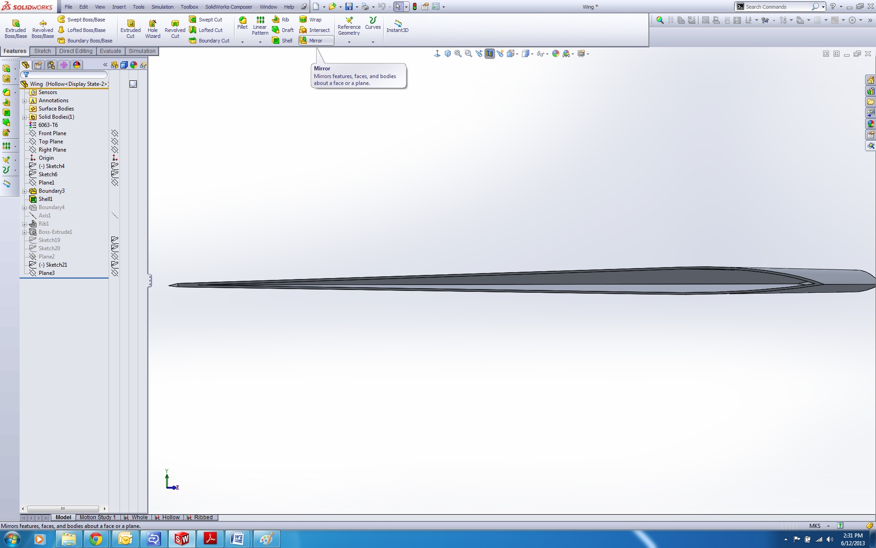The width and height of the screenshot is (876, 548).
Task: Select the Draft feature tool
Action: [x=283, y=30]
